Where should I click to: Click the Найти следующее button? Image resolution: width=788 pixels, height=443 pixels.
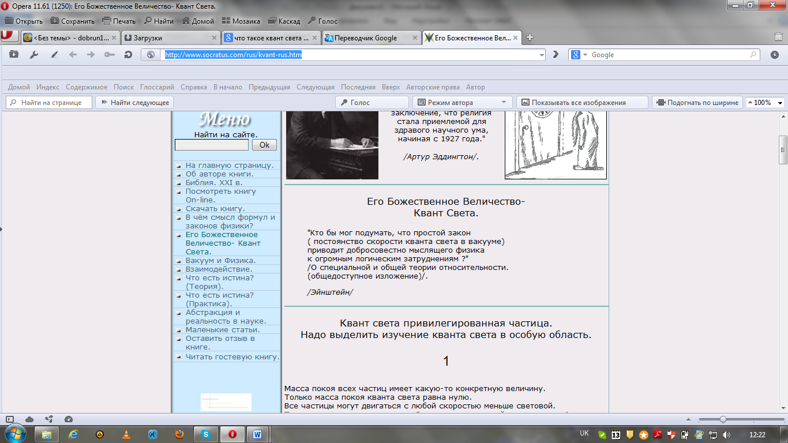[x=134, y=103]
